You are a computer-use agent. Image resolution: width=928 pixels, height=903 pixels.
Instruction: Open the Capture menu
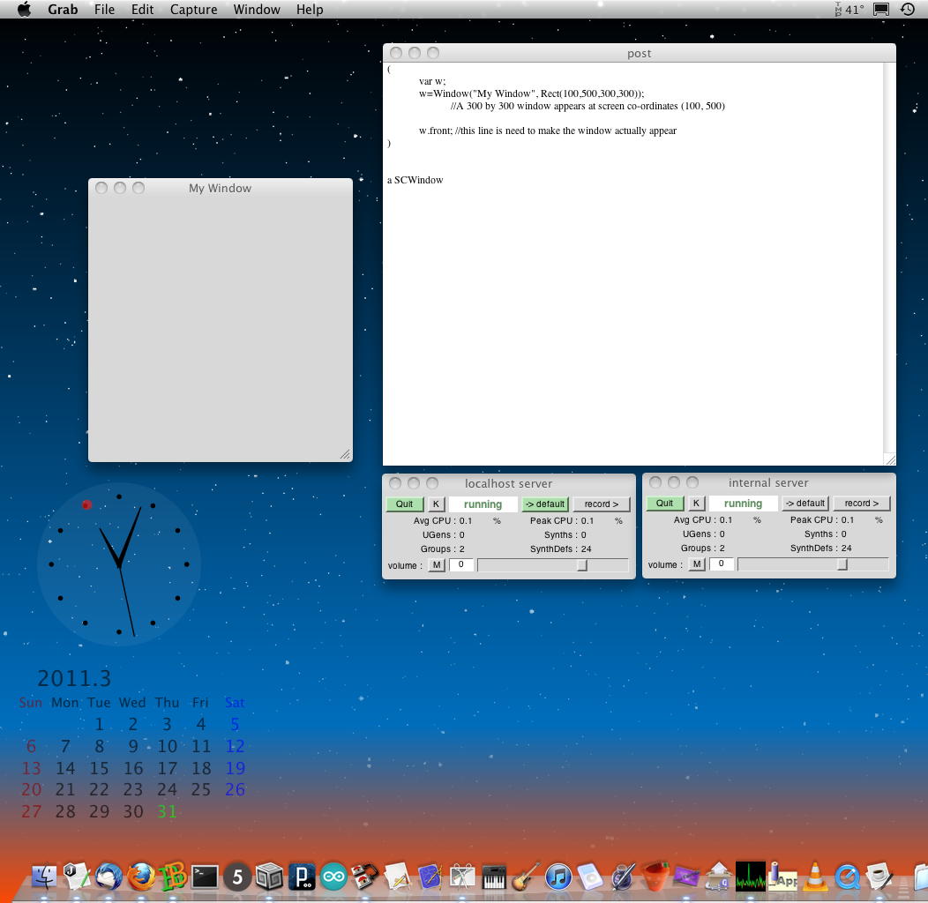193,10
